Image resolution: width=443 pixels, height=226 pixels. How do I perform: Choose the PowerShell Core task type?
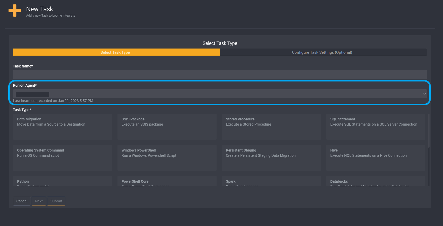coord(167,181)
